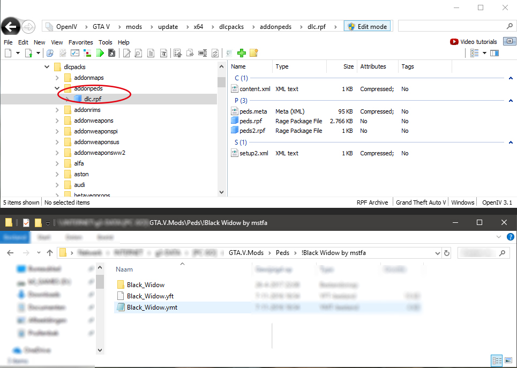517x368 pixels.
Task: Collapse the P (3) file group
Action: click(x=511, y=101)
